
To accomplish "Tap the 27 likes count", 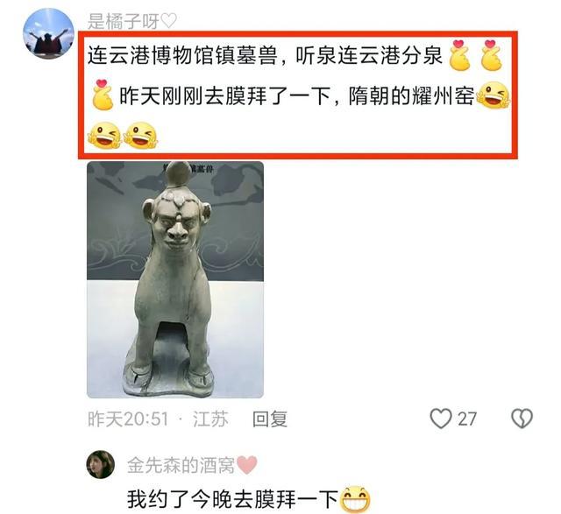I will coord(467,419).
